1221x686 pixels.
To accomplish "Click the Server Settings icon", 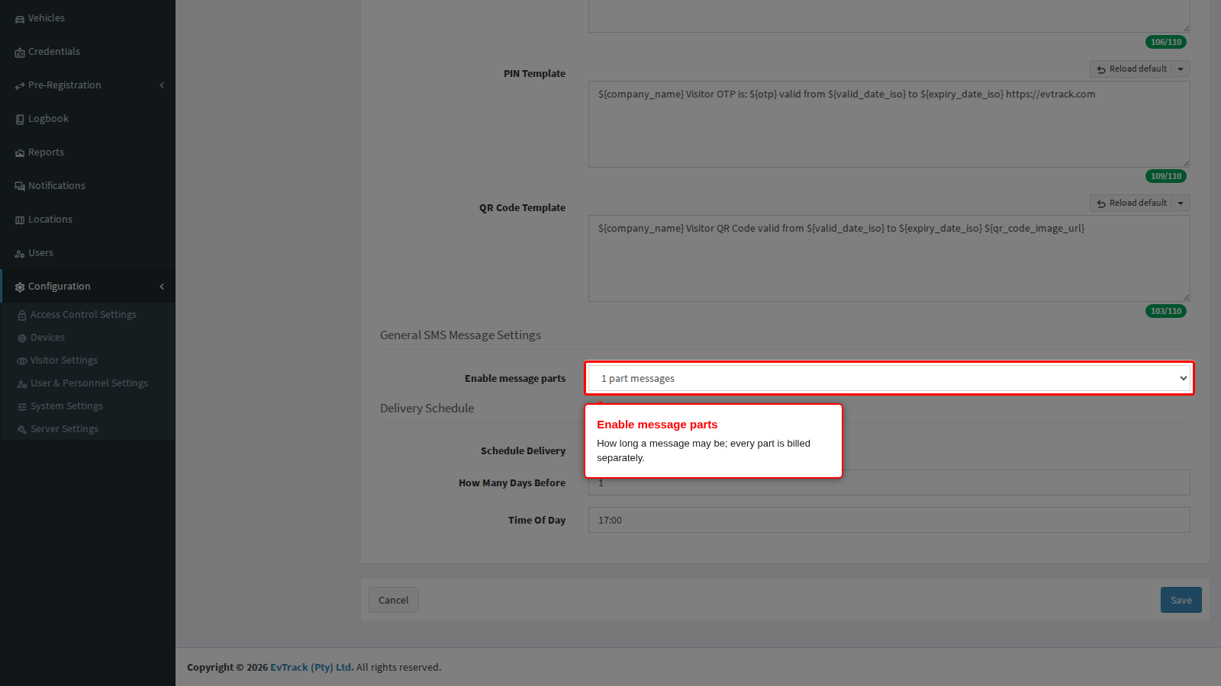I will pos(22,430).
